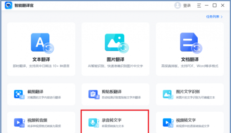Viewport: 231px width, 133px height.
Task: Maximize the 智能翻译官 window
Action: coord(215,5)
